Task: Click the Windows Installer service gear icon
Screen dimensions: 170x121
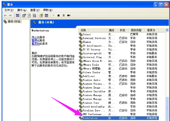Action: (x=80, y=91)
